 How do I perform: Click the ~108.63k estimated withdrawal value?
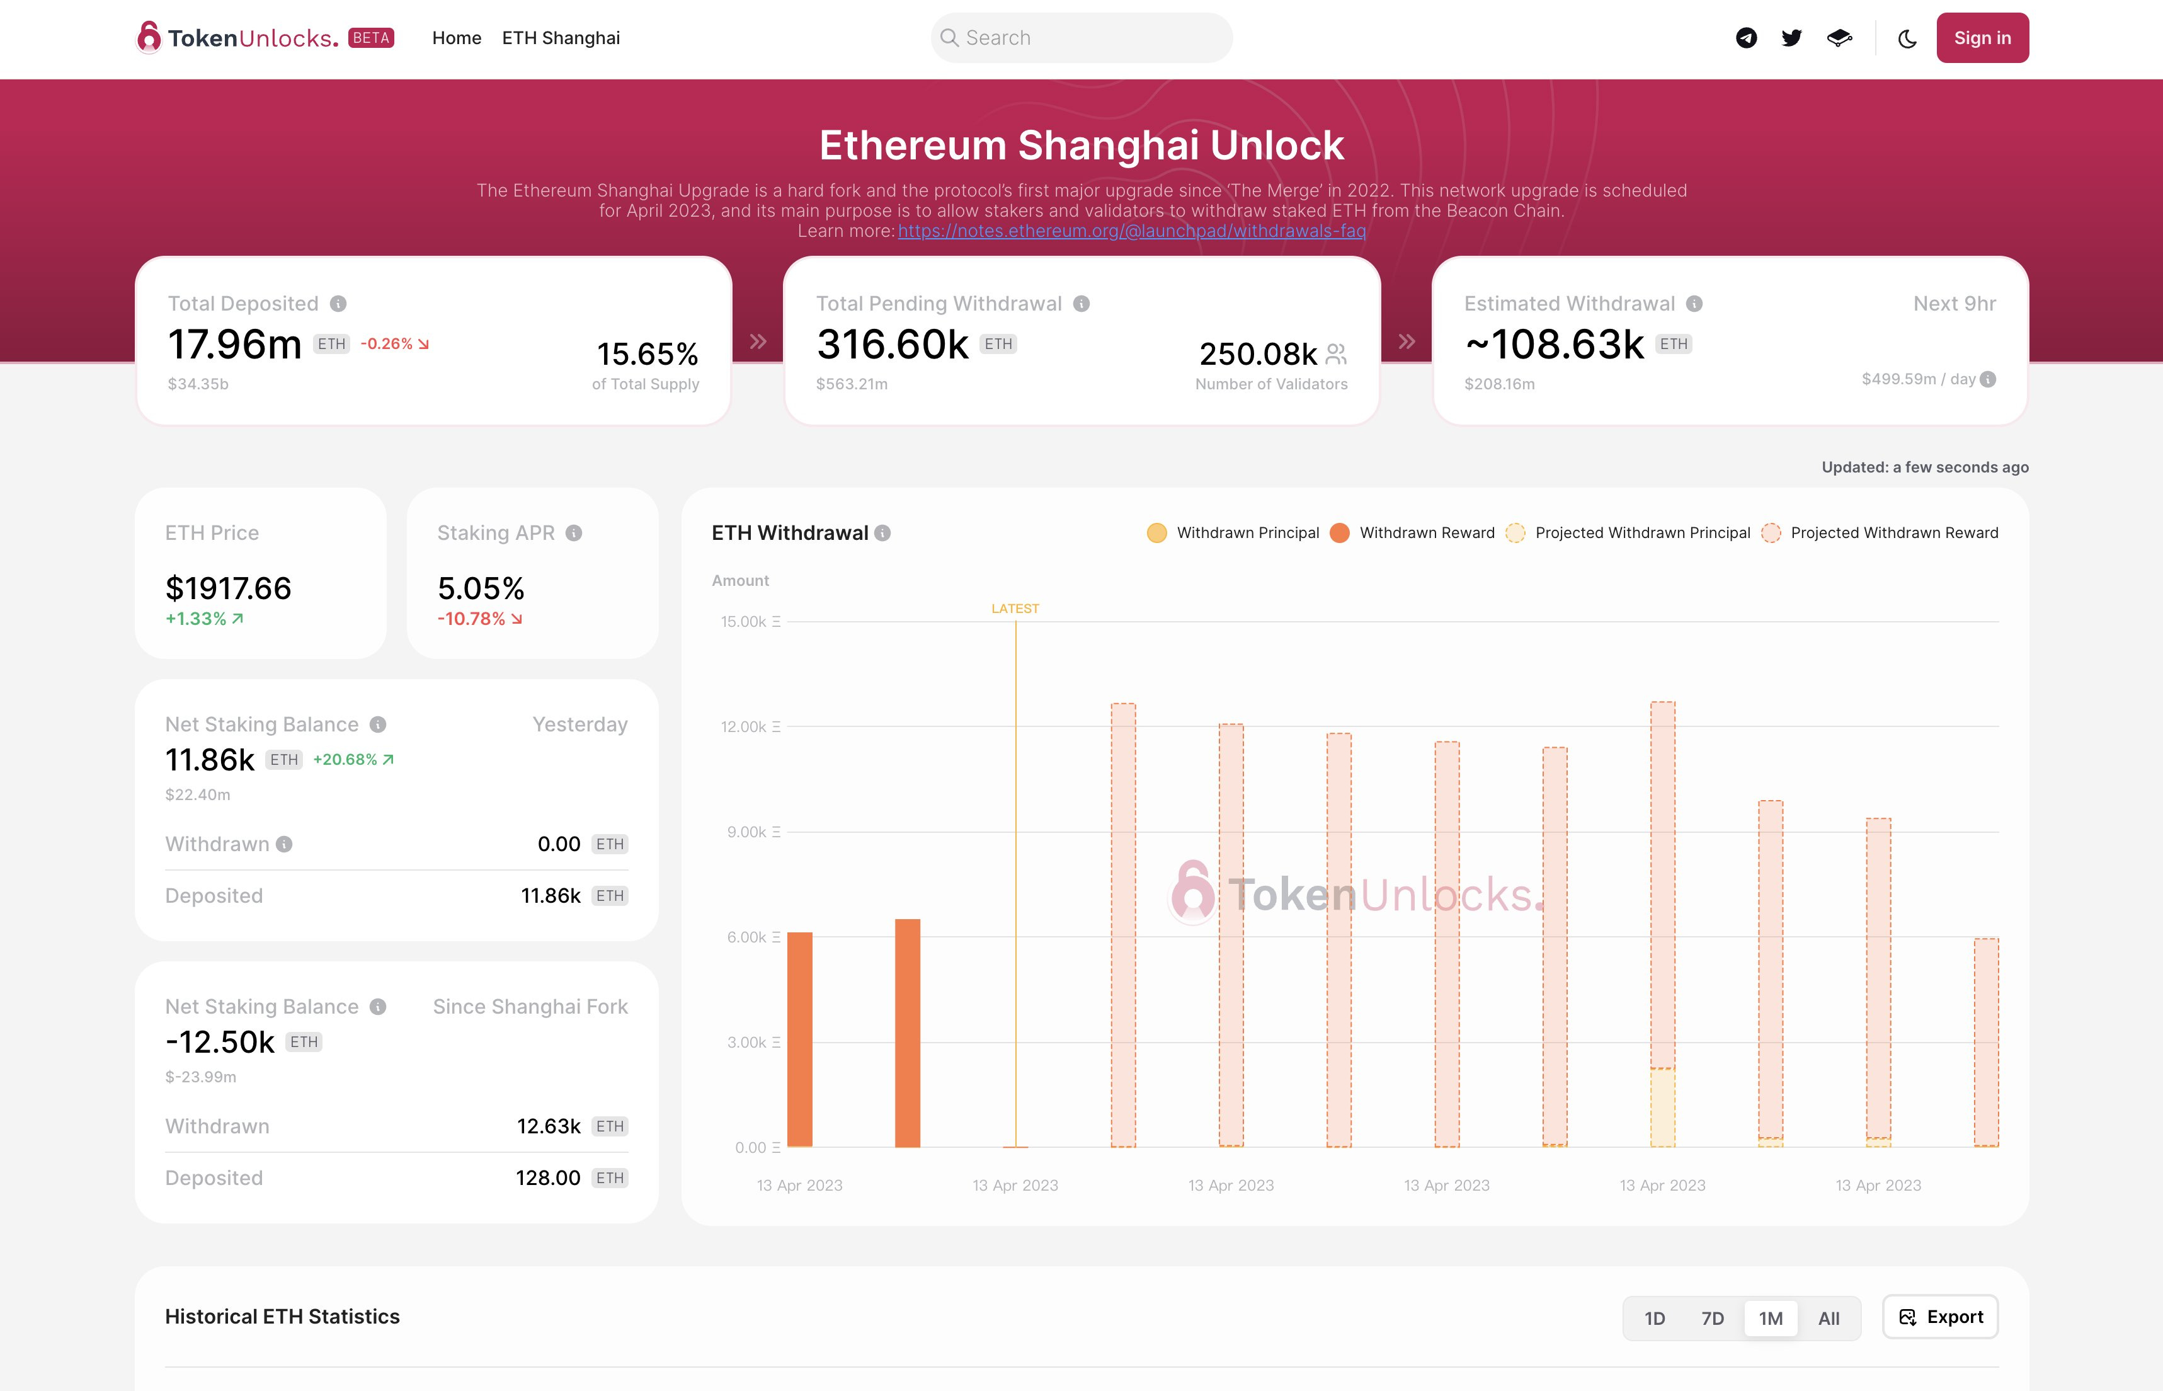click(x=1555, y=344)
